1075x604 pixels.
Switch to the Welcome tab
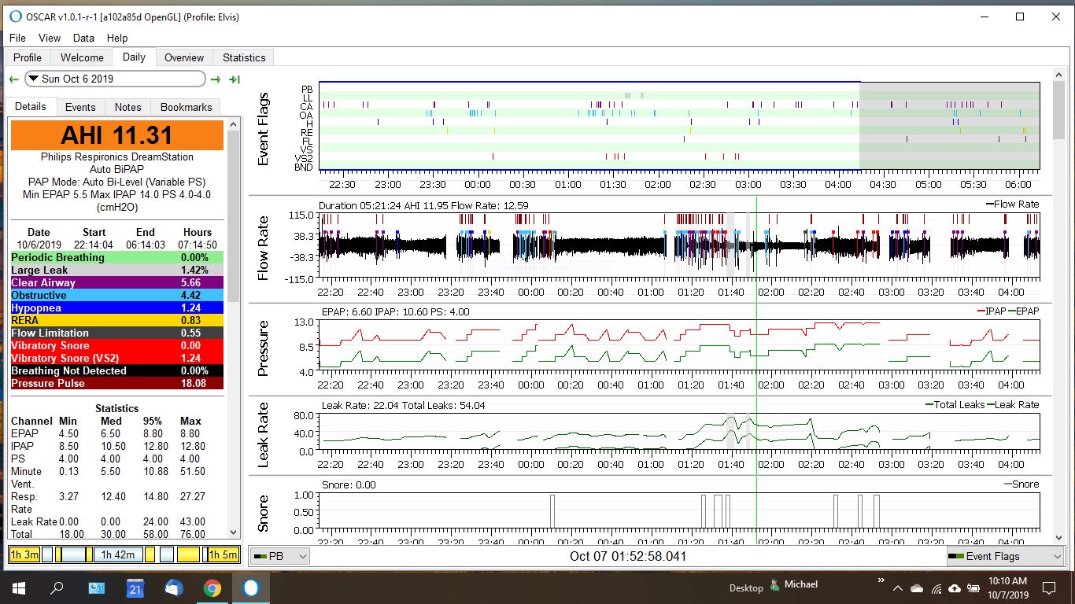82,57
